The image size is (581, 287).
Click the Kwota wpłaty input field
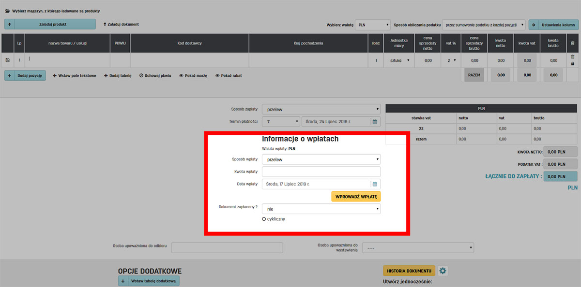pyautogui.click(x=321, y=172)
